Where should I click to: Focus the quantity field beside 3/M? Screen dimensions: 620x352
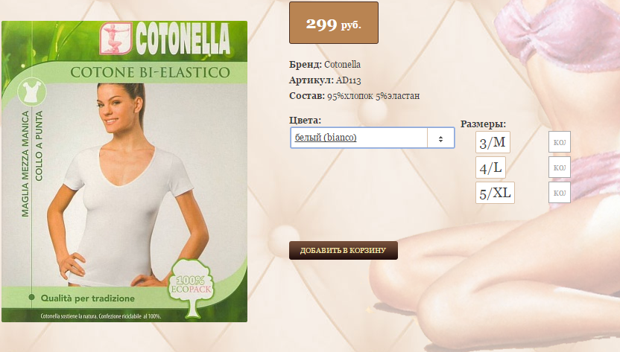point(560,142)
